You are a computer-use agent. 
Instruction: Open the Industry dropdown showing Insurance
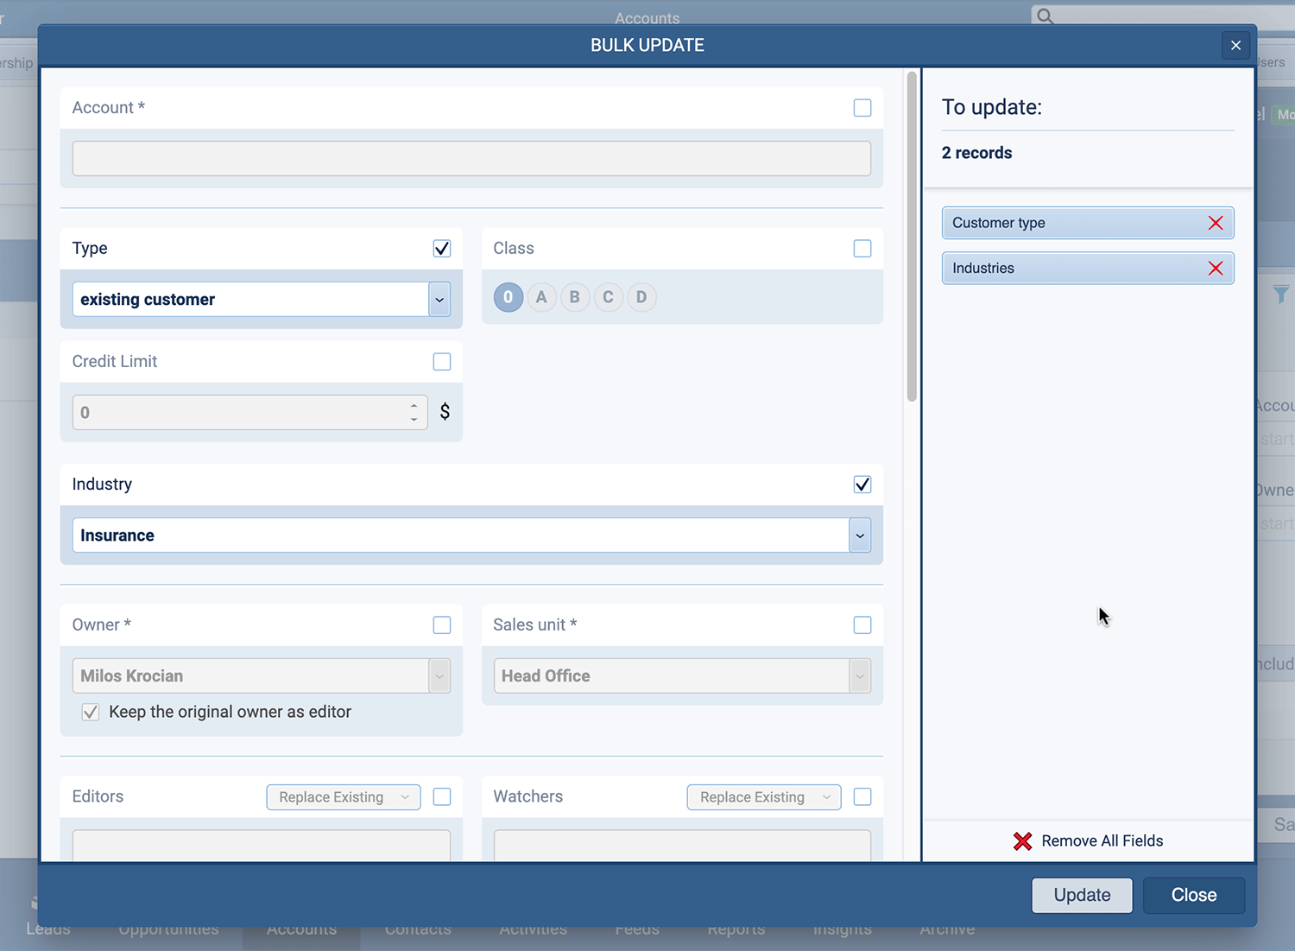pos(859,535)
